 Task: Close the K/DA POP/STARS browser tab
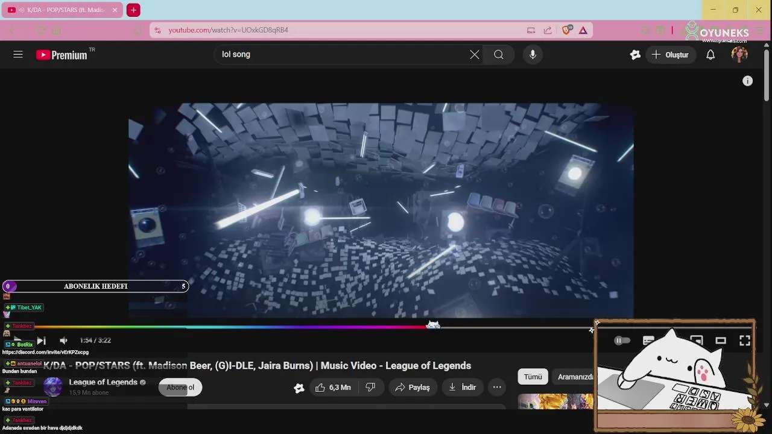click(115, 10)
